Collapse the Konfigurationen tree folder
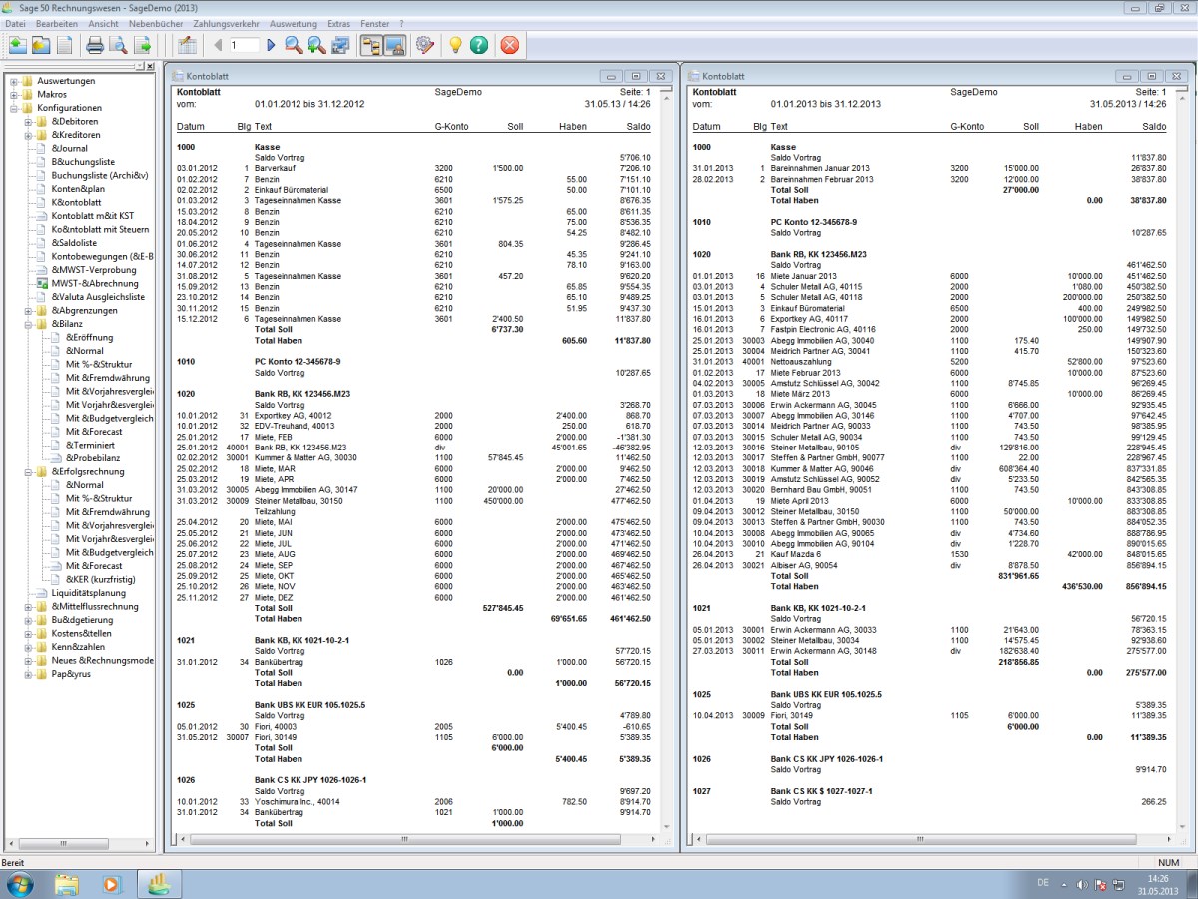This screenshot has height=899, width=1198. click(x=14, y=108)
